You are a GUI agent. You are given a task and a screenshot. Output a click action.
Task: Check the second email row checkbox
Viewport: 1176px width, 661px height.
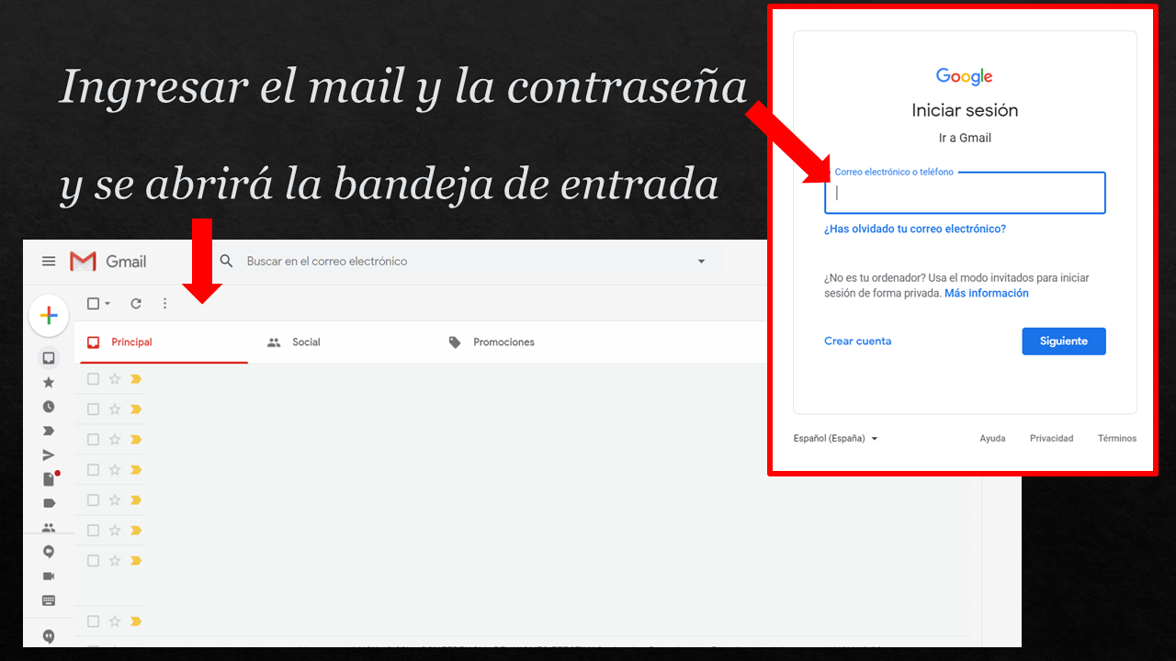[93, 409]
